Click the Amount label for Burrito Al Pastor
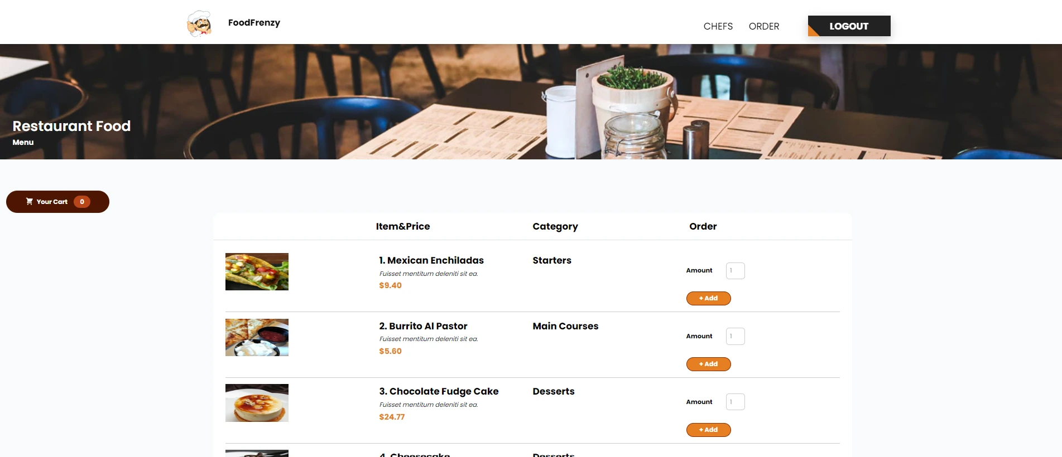 (x=699, y=336)
